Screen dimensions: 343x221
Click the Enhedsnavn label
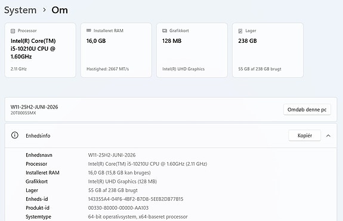click(x=39, y=155)
